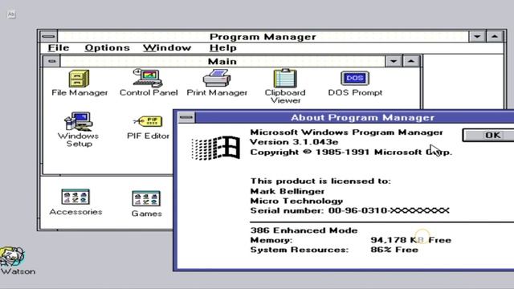Open the Help menu
This screenshot has height=289, width=514.
pos(223,48)
